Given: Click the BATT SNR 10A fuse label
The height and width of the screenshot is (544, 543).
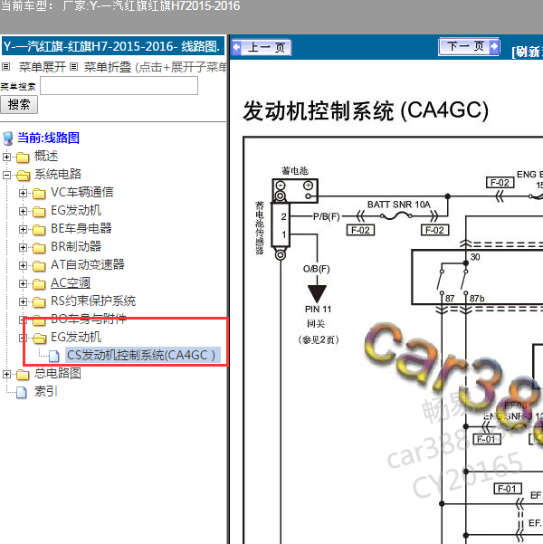Looking at the screenshot, I should tap(399, 205).
